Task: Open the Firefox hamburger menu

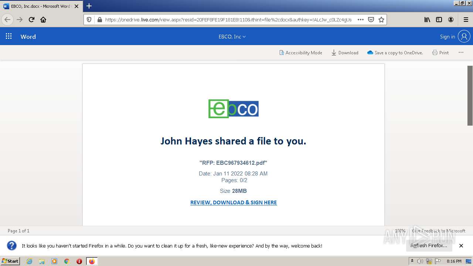Action: coord(466,20)
